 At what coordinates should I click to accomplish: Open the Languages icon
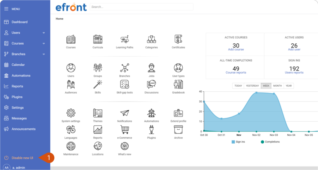click(71, 129)
